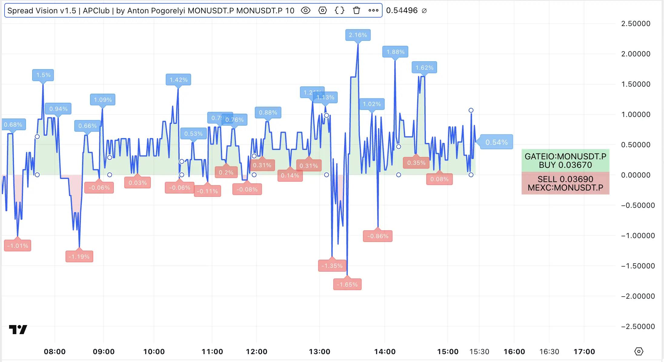This screenshot has width=664, height=362.
Task: Click the 1.5% peak label
Action: point(43,75)
